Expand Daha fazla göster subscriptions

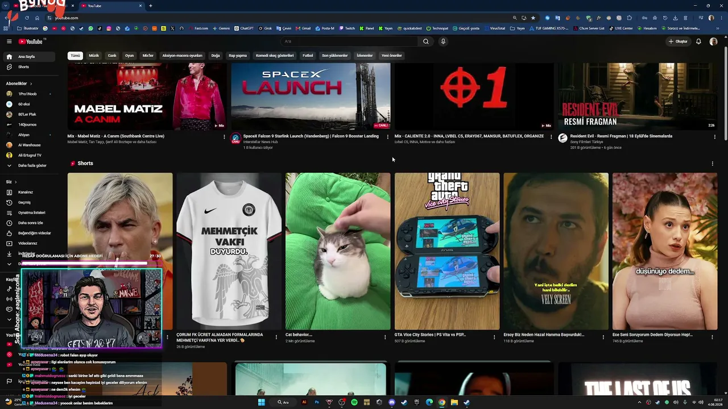click(30, 165)
